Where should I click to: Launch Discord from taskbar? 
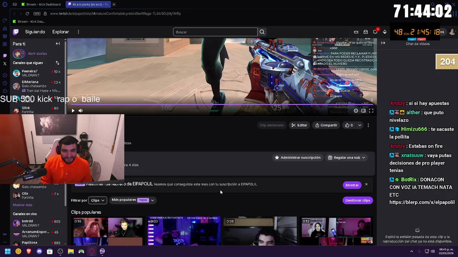(x=39, y=251)
